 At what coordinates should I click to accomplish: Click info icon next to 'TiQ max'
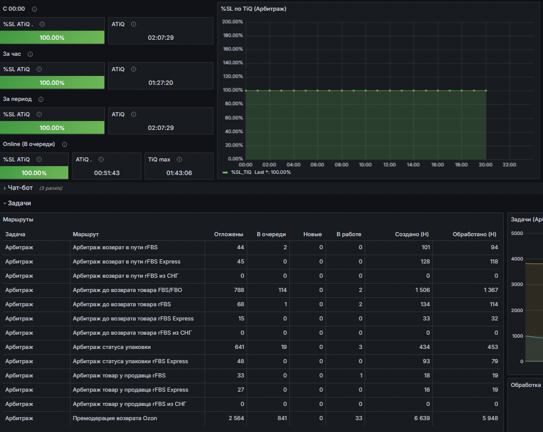(x=180, y=160)
